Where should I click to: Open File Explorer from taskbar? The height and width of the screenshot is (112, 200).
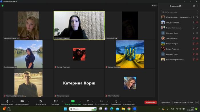click(x=123, y=109)
